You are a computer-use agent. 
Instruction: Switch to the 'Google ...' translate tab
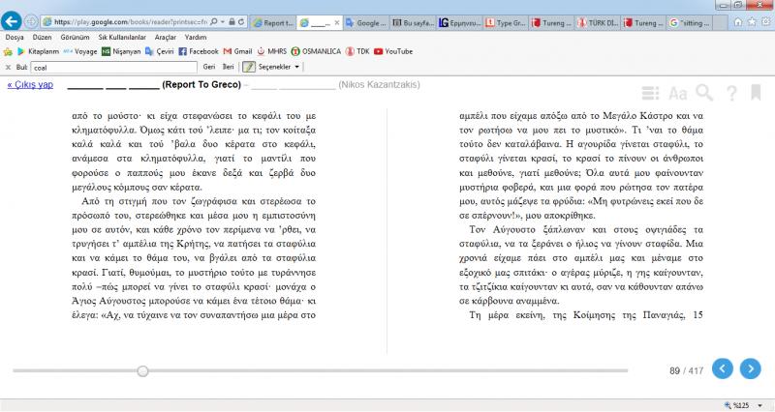point(366,22)
